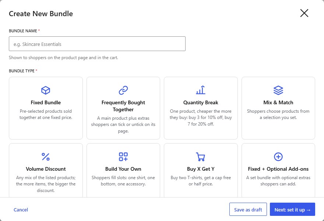Select the Fixed + Optional Add-ons title
Screen dimensions: 324x221
(x=278, y=169)
